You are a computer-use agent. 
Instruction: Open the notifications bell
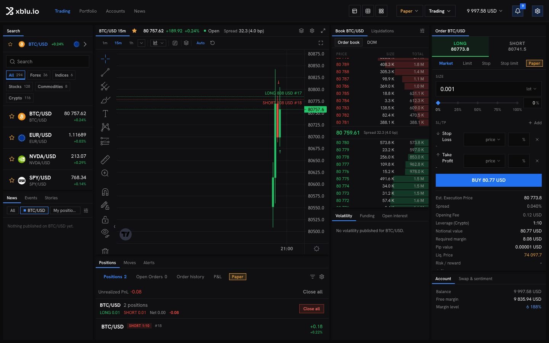[518, 11]
